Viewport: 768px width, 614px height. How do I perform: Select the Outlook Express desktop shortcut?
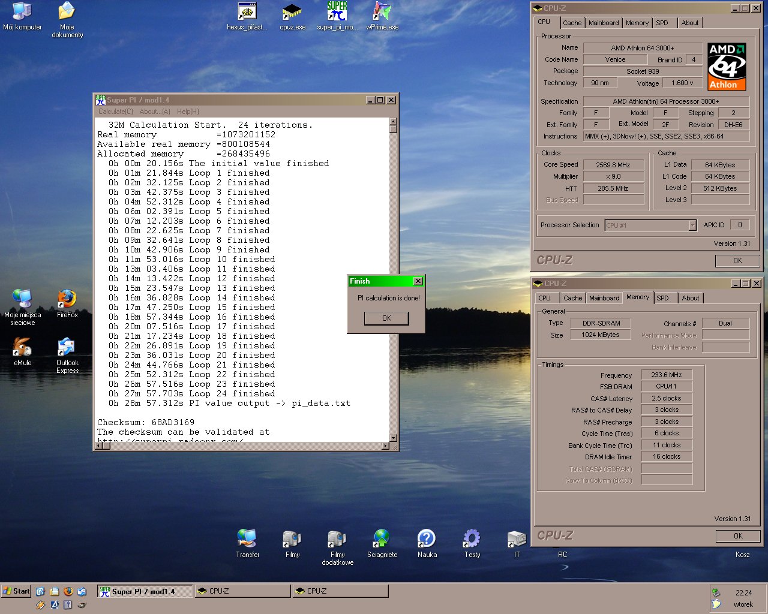67,356
